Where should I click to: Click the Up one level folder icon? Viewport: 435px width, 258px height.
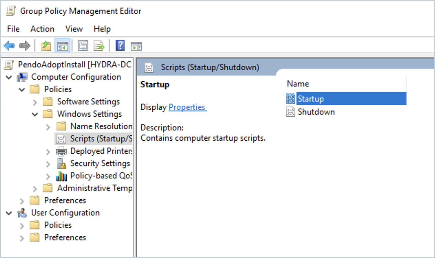[46, 46]
